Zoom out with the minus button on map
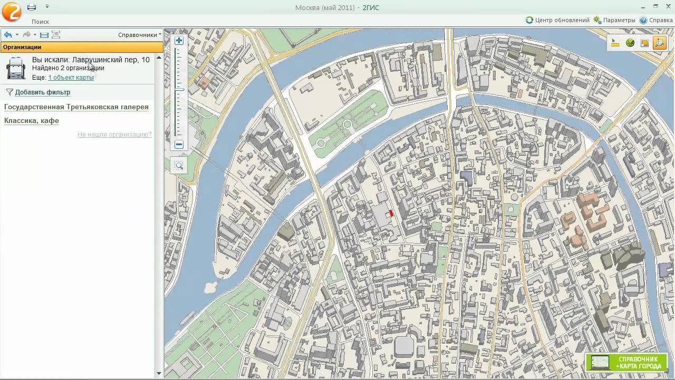Image resolution: width=675 pixels, height=380 pixels. pyautogui.click(x=179, y=145)
